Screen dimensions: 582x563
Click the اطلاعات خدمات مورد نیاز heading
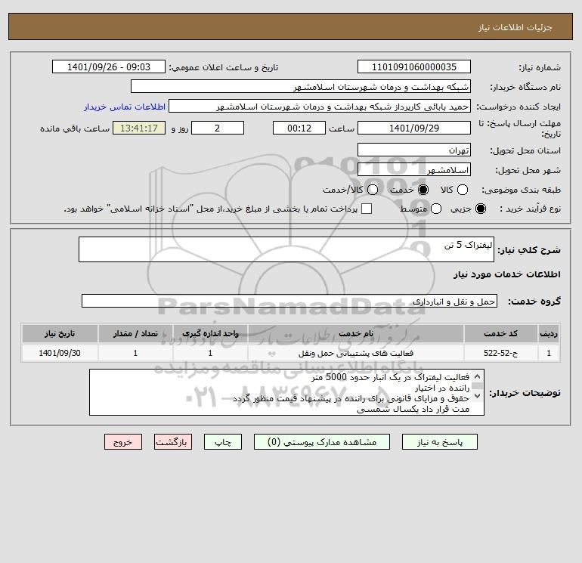506,274
